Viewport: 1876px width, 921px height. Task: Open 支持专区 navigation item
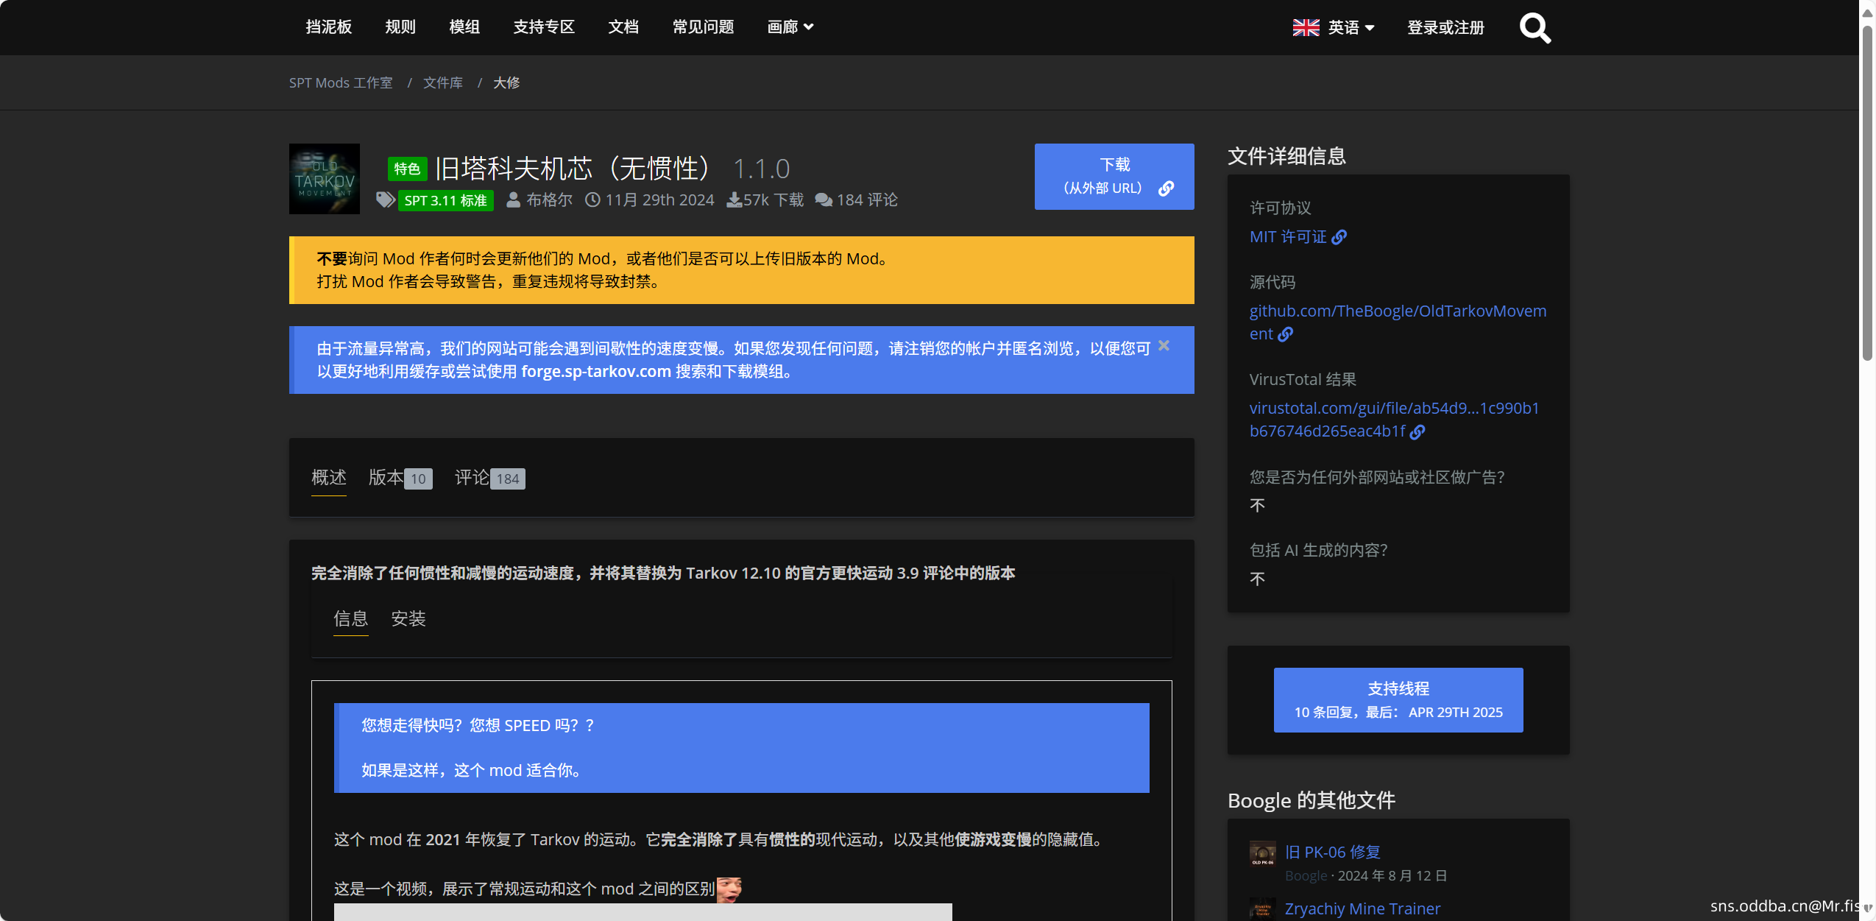(x=544, y=27)
